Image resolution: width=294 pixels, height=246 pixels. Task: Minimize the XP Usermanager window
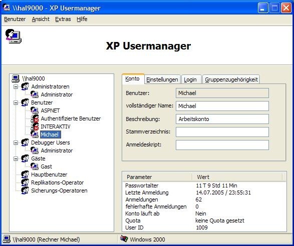click(263, 8)
